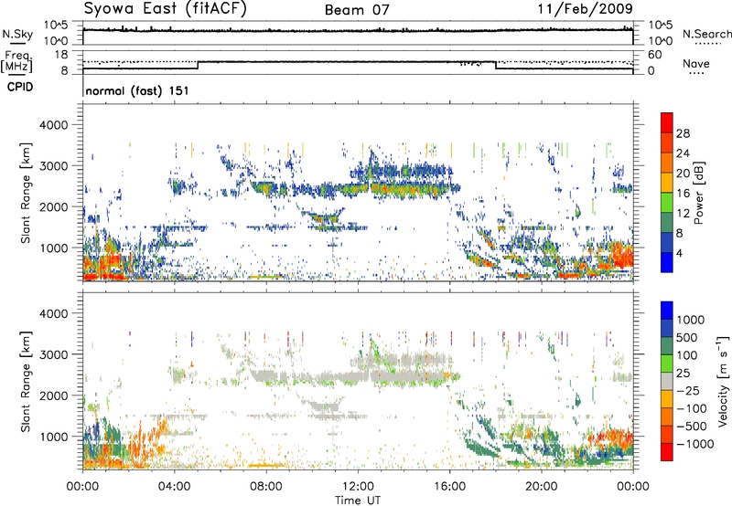Click the '16' power colorbar tick

[x=683, y=194]
